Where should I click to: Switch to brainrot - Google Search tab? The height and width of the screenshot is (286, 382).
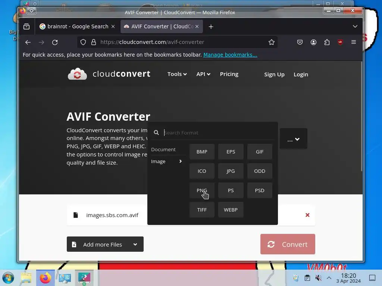coord(78,26)
